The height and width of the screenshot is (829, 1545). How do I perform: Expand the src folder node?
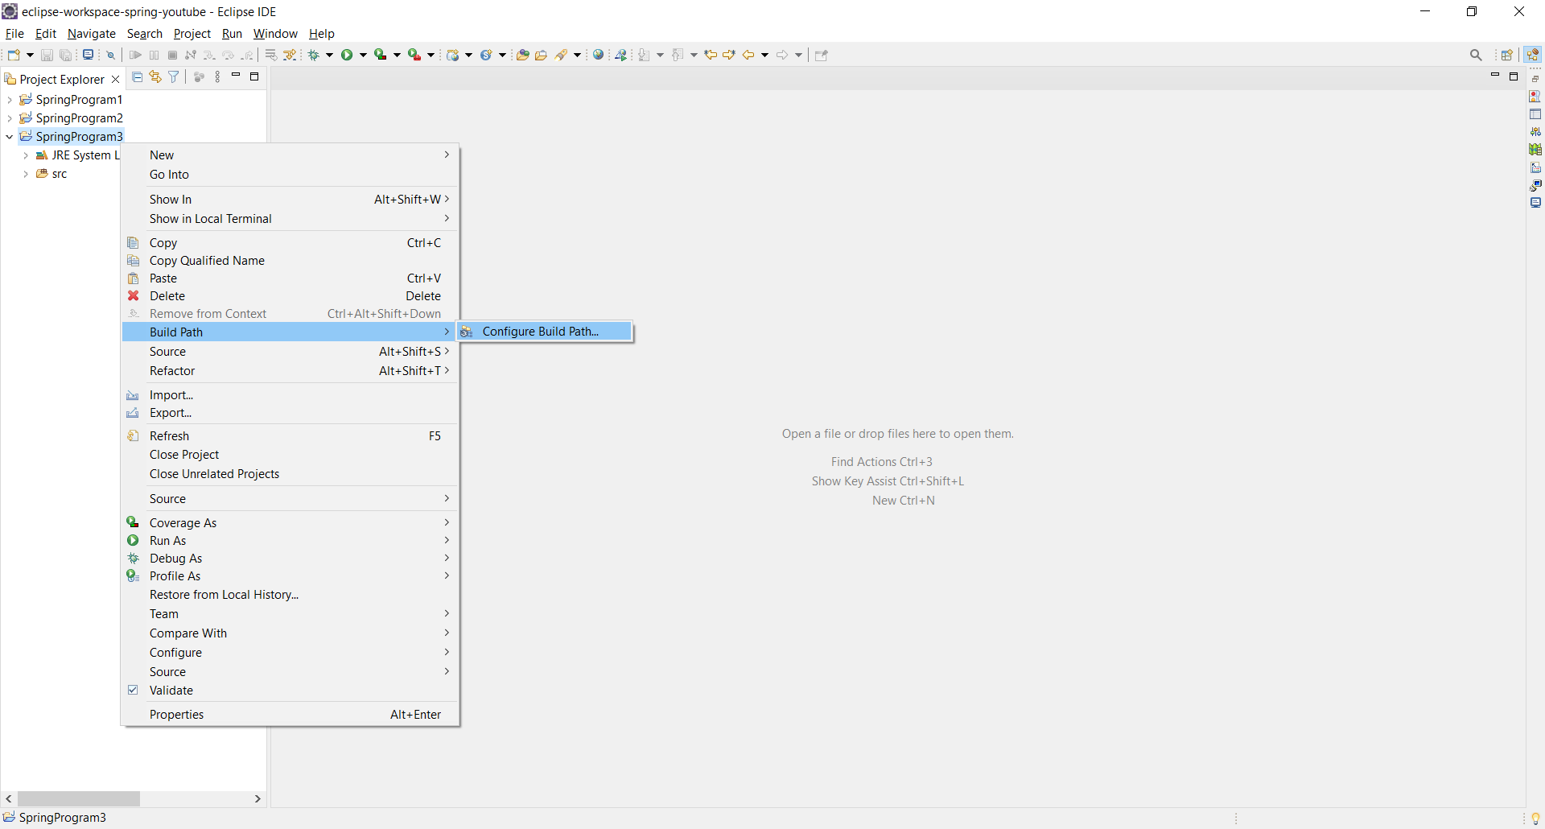point(26,174)
